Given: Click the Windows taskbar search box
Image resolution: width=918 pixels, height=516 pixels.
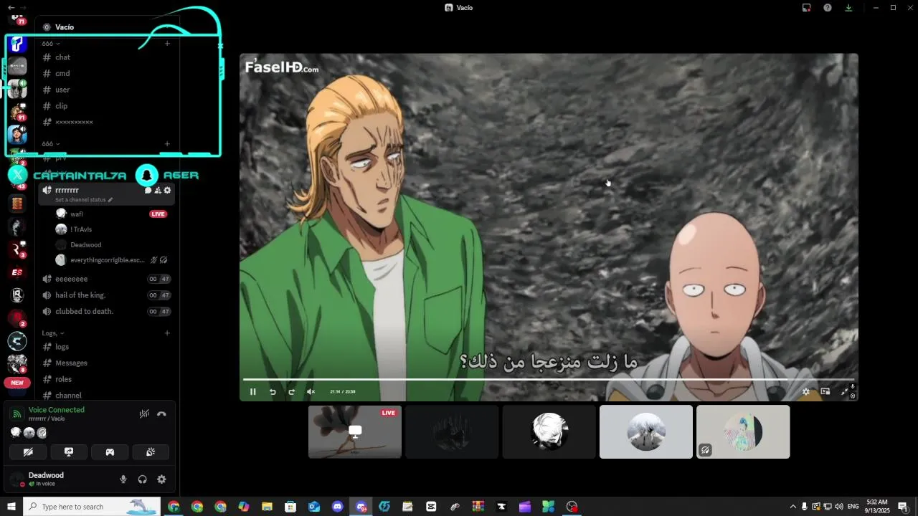Looking at the screenshot, I should 92,507.
